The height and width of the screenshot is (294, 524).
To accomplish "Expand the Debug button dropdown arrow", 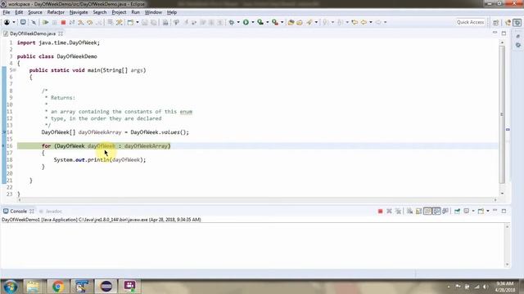I will pos(238,22).
